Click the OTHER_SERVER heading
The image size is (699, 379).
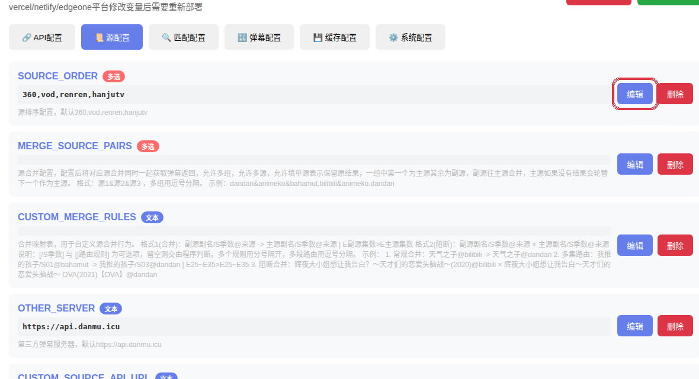56,308
